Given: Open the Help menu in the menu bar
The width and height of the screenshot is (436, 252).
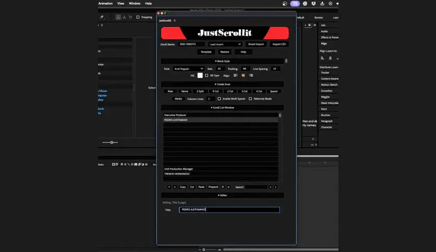Looking at the screenshot, I should pyautogui.click(x=149, y=4).
